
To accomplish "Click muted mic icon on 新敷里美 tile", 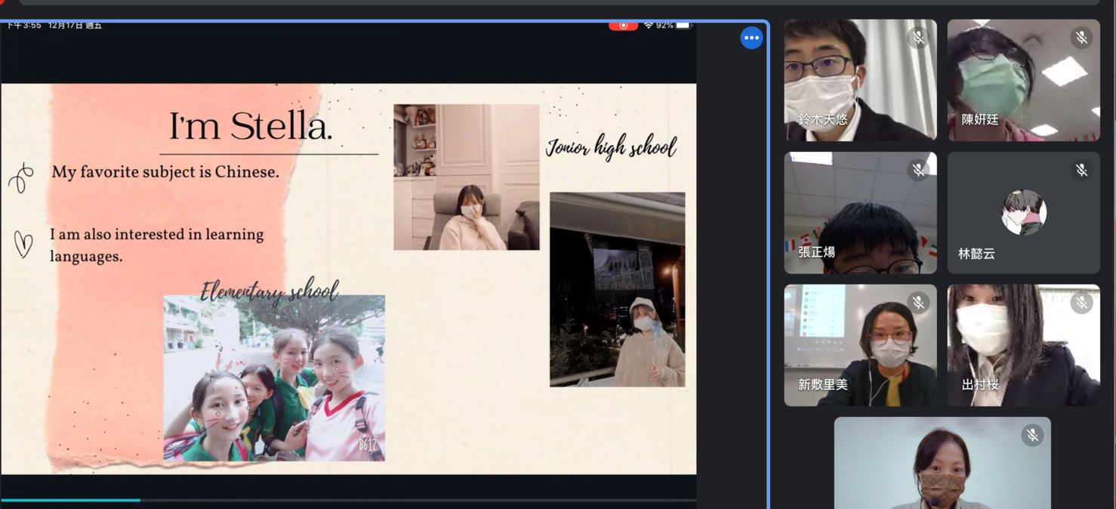I will pos(918,303).
